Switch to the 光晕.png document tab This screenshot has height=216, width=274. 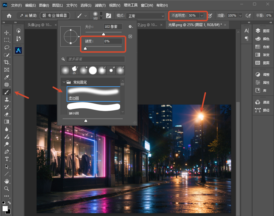[x=195, y=25]
